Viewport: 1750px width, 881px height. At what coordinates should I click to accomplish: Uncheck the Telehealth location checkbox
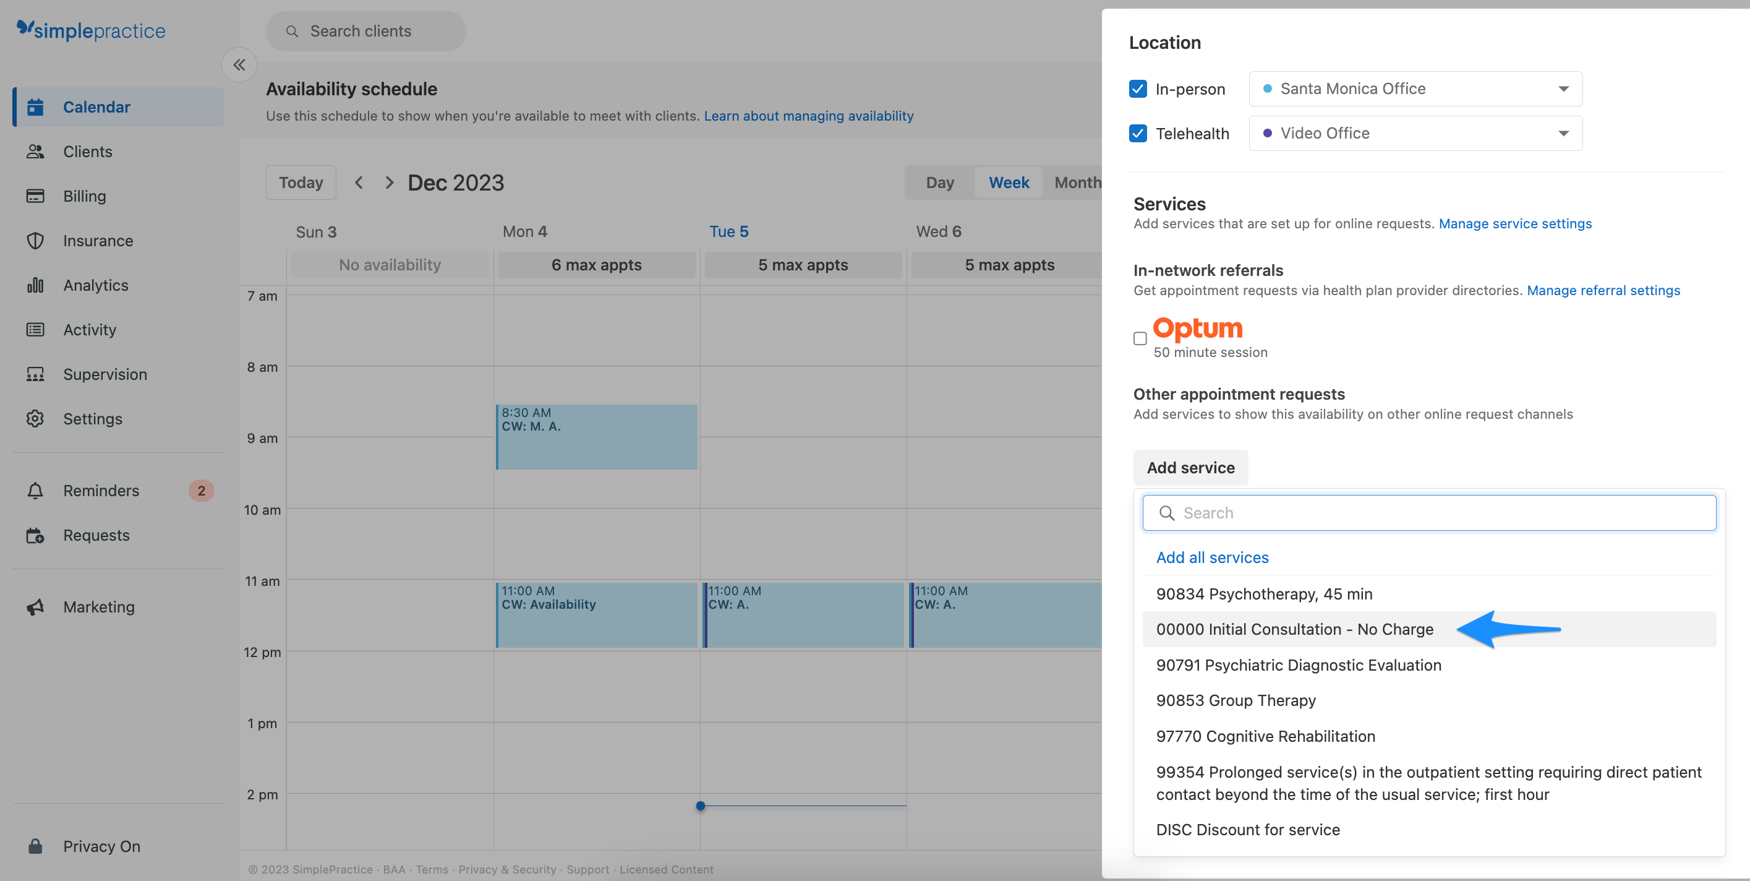pyautogui.click(x=1138, y=133)
